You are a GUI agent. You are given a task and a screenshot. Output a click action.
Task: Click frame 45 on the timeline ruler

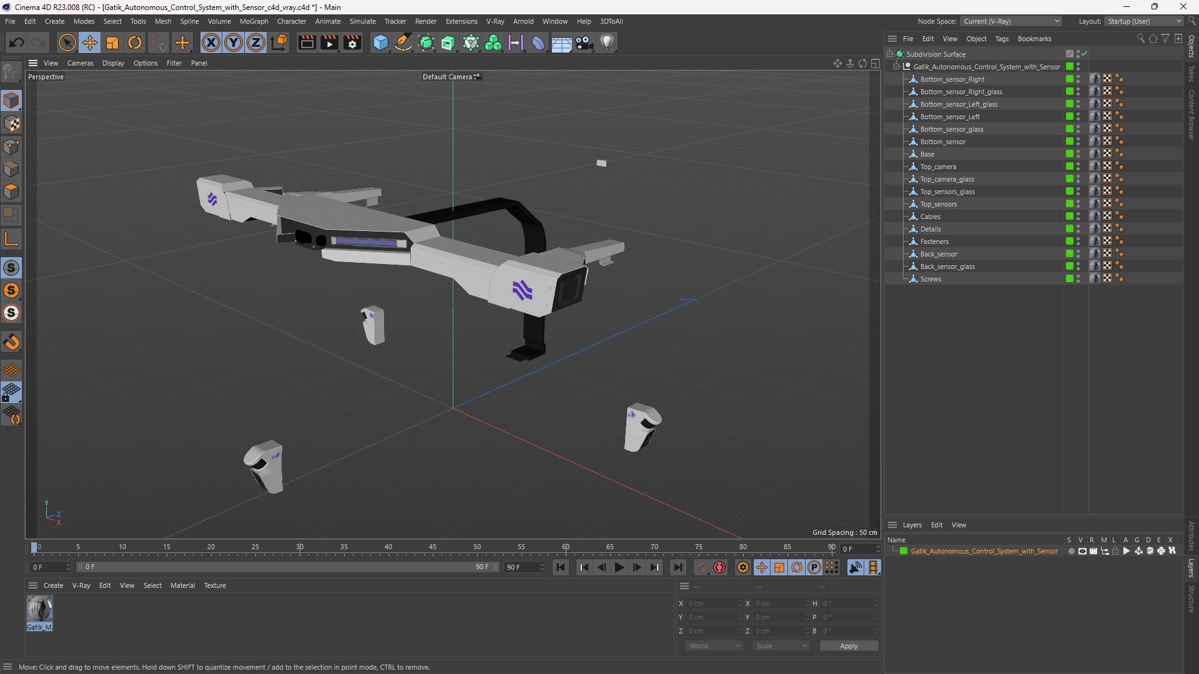pos(433,547)
